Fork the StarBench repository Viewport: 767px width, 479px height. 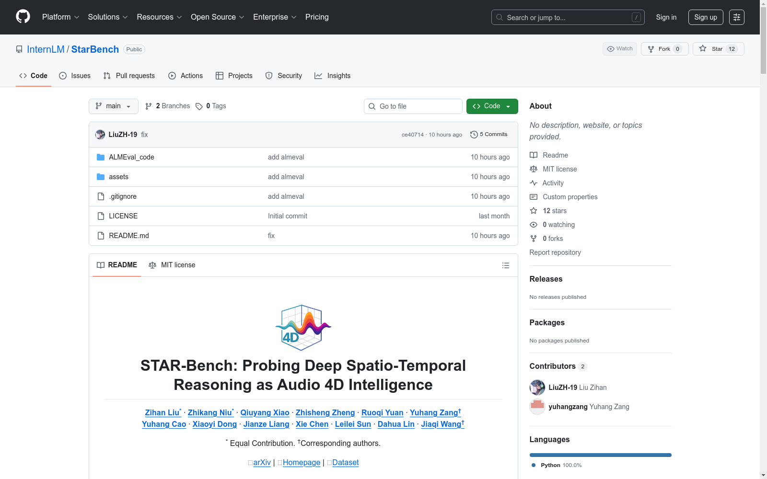[x=664, y=49]
